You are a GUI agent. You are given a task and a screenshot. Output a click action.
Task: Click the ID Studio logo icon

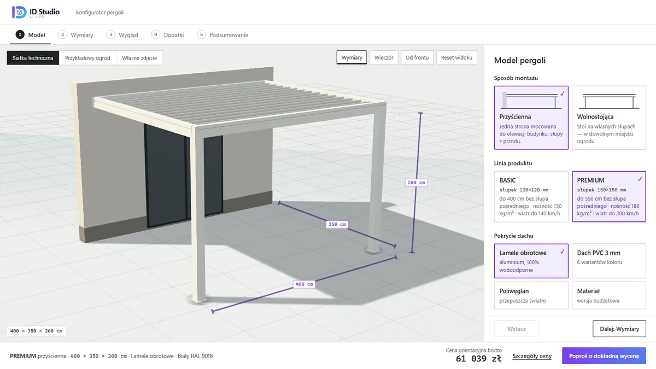tap(19, 12)
